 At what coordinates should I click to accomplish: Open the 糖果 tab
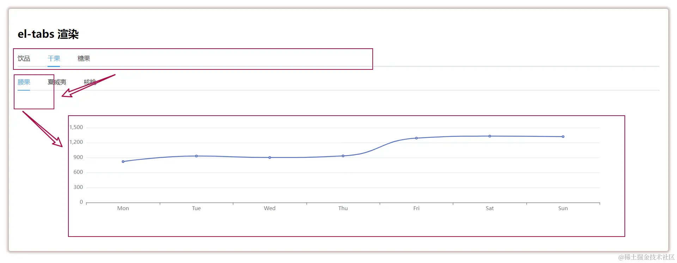[x=84, y=59]
